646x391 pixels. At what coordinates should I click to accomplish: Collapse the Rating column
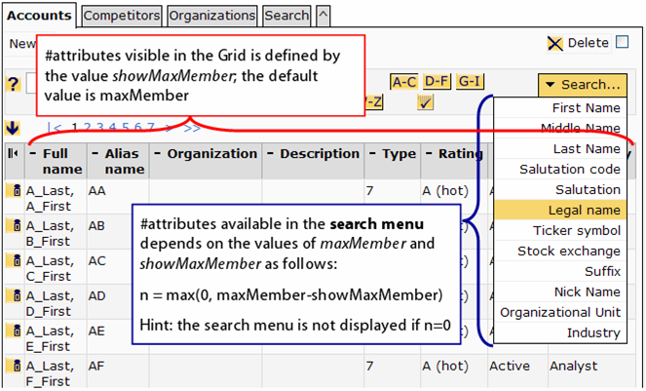pos(429,153)
